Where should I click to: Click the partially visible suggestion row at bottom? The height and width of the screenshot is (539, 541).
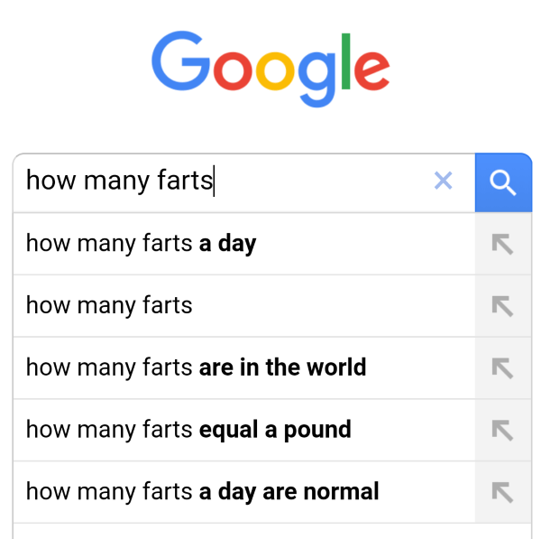tap(272, 532)
